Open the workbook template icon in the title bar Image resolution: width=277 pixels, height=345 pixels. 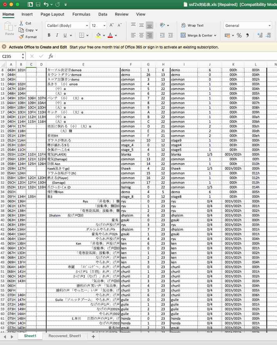(x=30, y=4)
